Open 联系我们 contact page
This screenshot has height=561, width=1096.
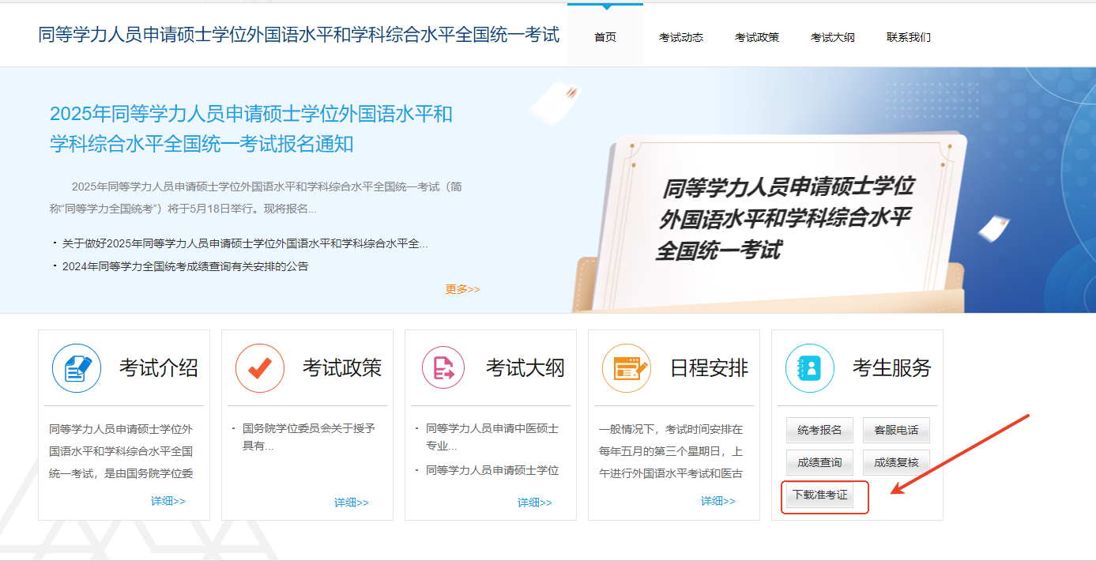(909, 37)
